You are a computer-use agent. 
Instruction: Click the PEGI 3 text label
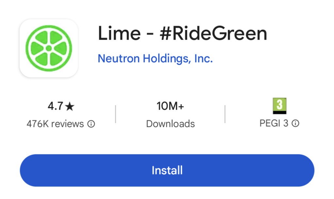click(x=274, y=123)
